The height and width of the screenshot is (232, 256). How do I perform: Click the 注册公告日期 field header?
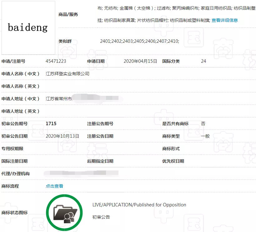[x=99, y=136]
